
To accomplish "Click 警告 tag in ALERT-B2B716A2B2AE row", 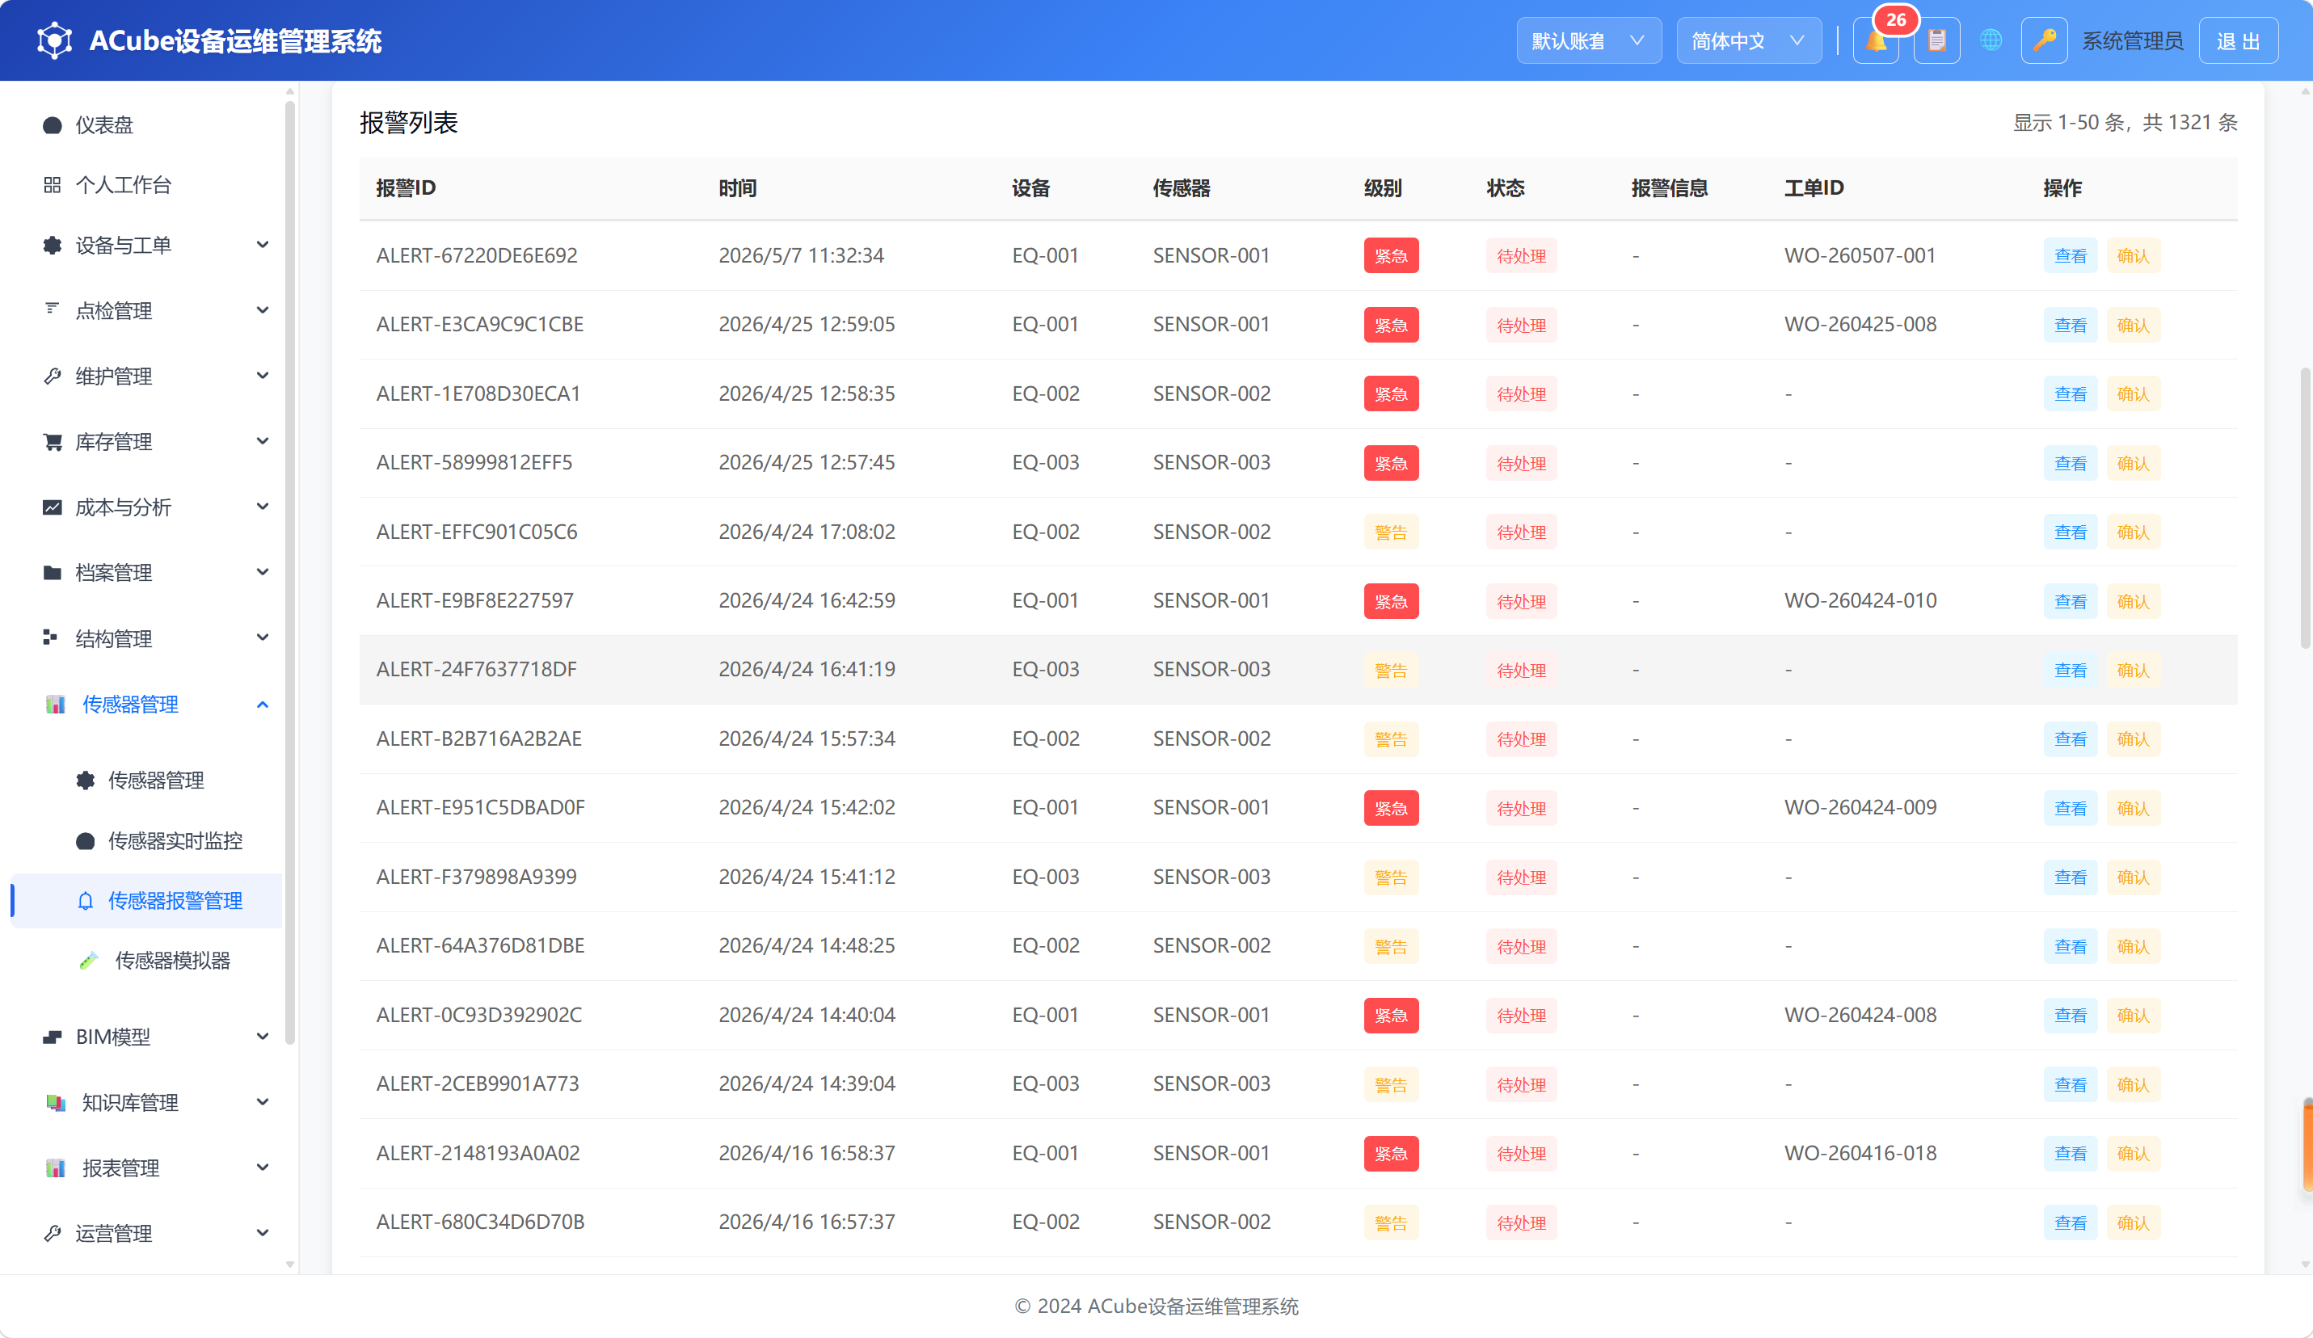I will (1391, 739).
